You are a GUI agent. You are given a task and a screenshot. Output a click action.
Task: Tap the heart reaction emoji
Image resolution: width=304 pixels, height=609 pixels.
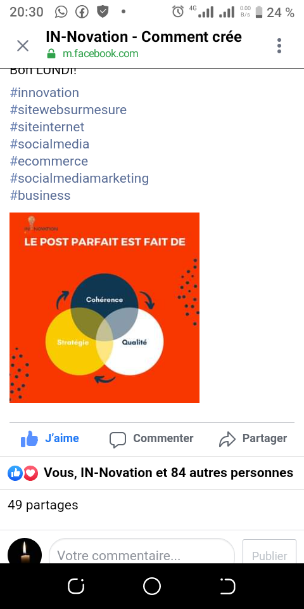[30, 473]
